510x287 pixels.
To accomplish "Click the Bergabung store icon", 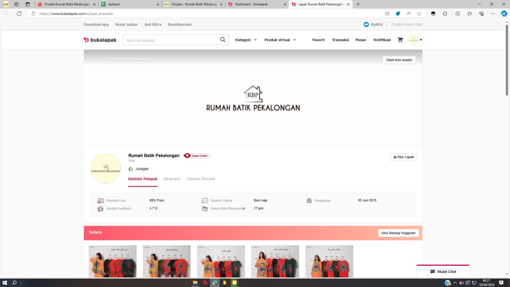I will point(309,201).
